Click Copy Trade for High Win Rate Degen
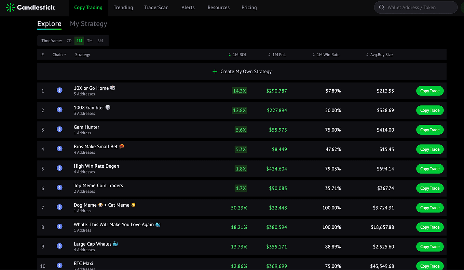This screenshot has height=270, width=464. (x=430, y=168)
